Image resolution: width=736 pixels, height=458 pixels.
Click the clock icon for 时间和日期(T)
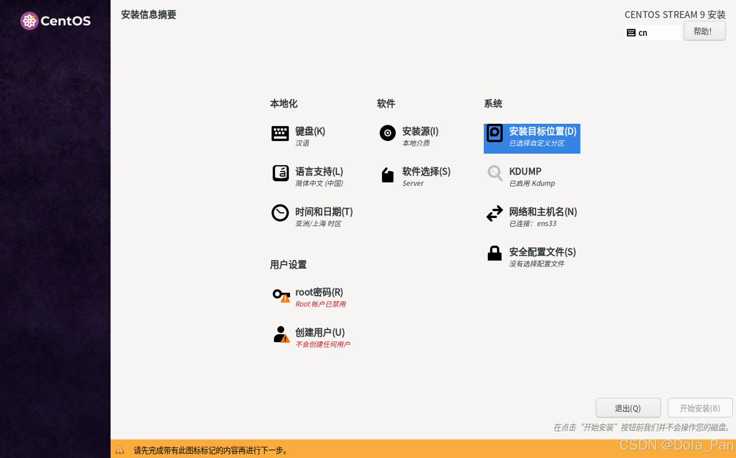pos(280,213)
